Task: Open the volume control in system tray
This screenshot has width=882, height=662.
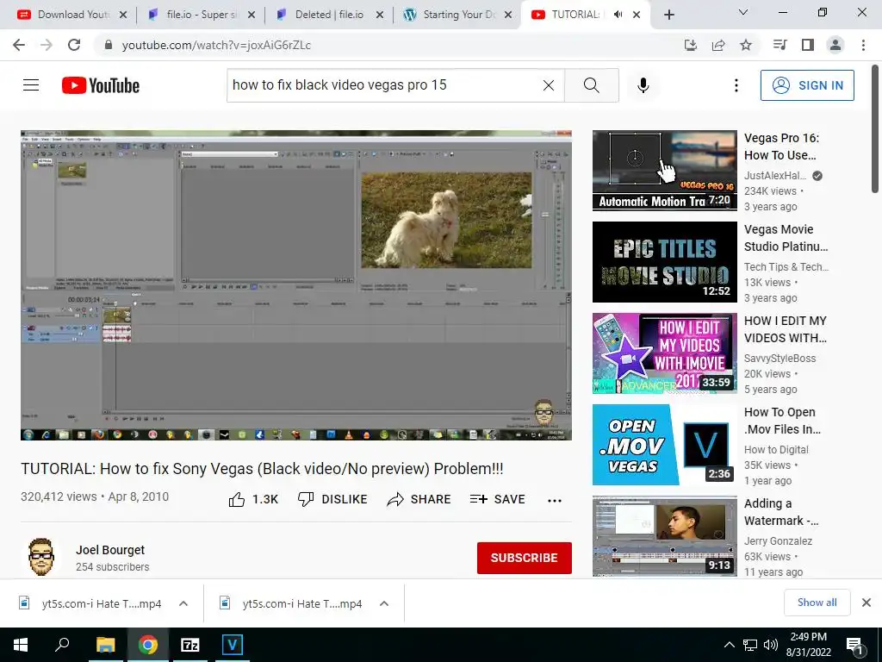Action: tap(771, 645)
